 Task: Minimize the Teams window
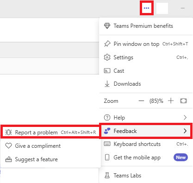tap(183, 8)
